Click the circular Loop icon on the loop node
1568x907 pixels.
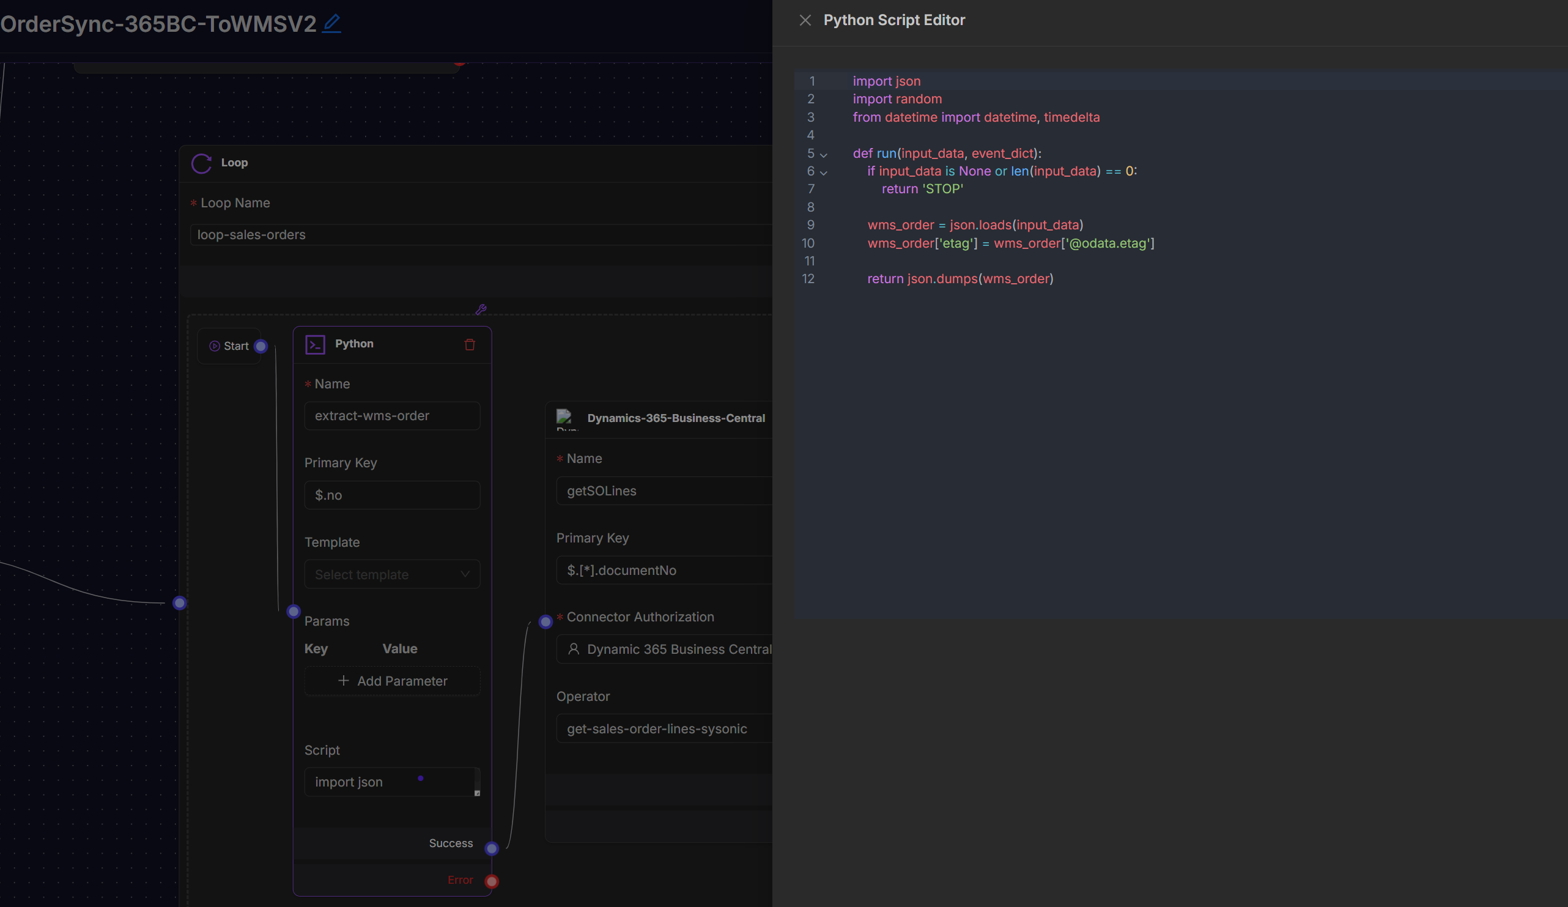(x=201, y=164)
